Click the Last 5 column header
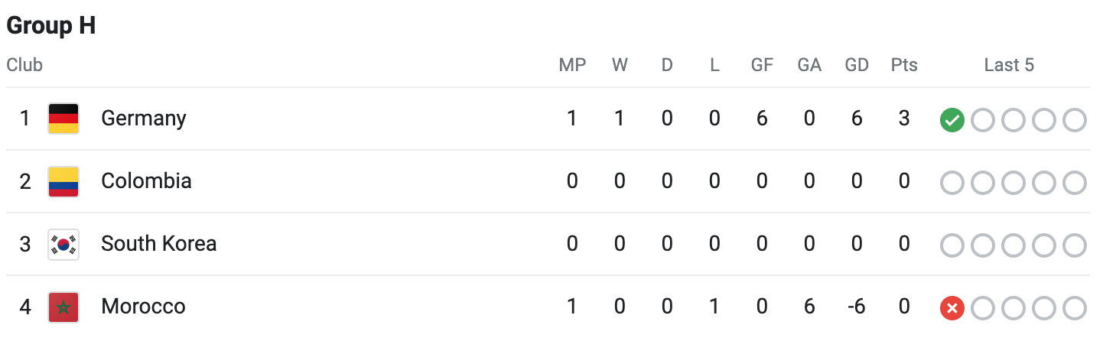The image size is (1103, 354). pos(1009,65)
